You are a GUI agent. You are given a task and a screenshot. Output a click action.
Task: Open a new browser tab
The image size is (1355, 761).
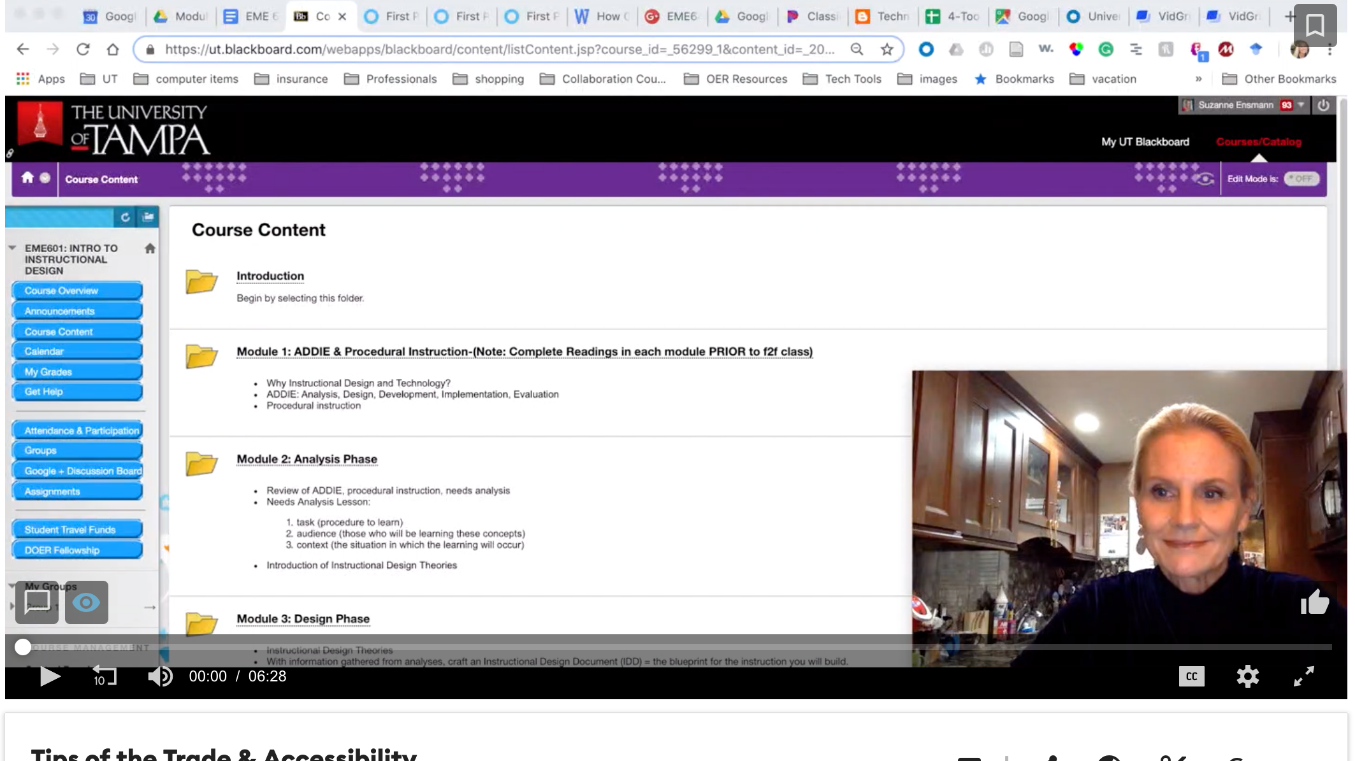coord(1289,17)
